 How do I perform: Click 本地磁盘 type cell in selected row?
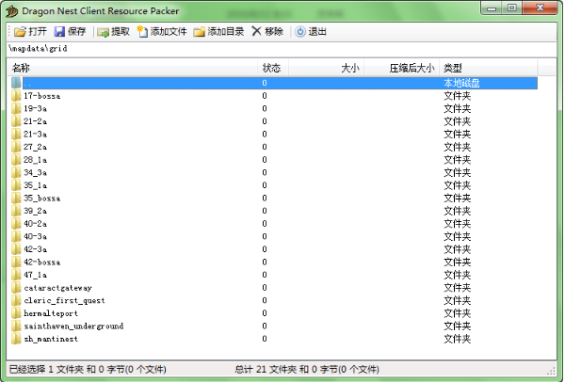coord(461,83)
